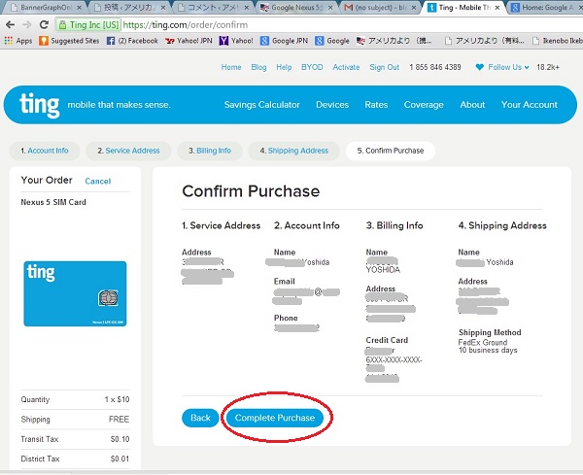Close the Gmail (no subject) tab

point(415,8)
